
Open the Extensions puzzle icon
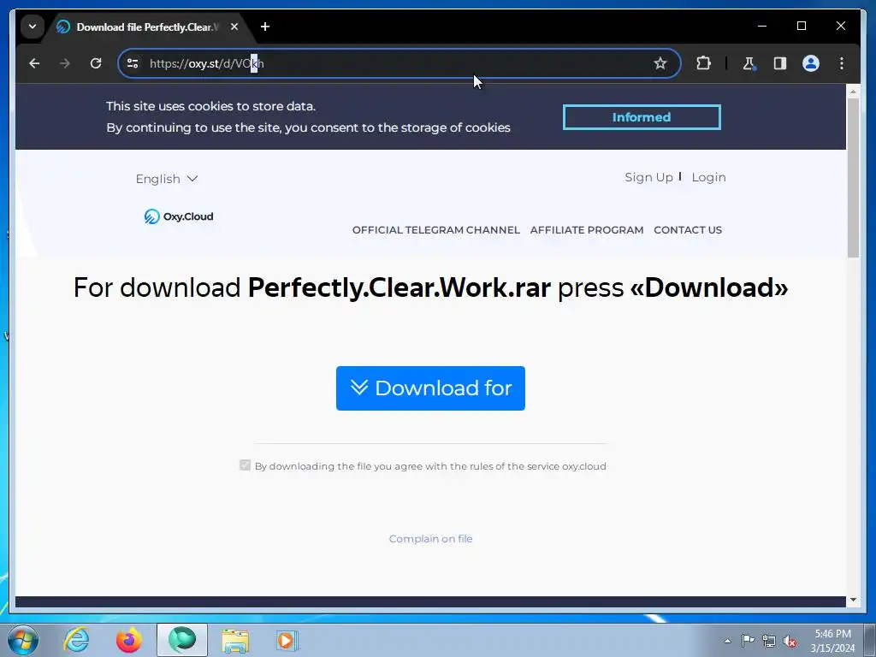click(x=703, y=63)
